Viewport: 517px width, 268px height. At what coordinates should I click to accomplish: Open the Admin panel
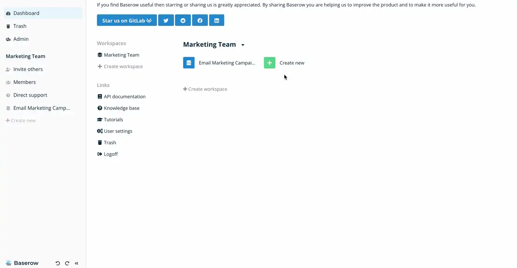[20, 39]
